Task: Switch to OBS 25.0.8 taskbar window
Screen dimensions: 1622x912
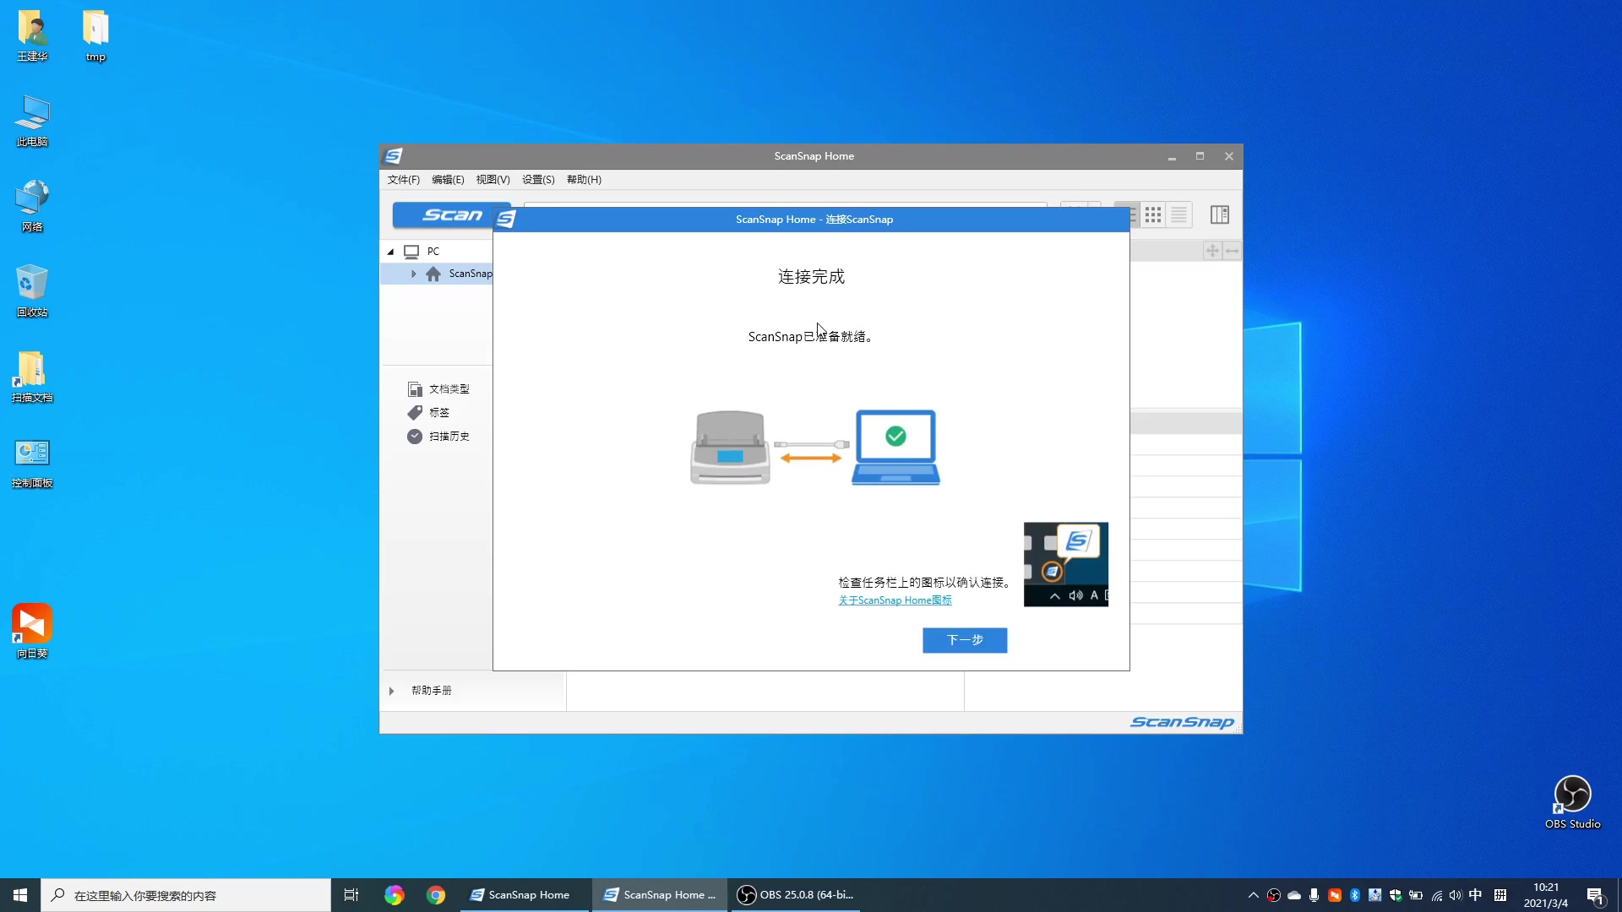Action: point(795,895)
